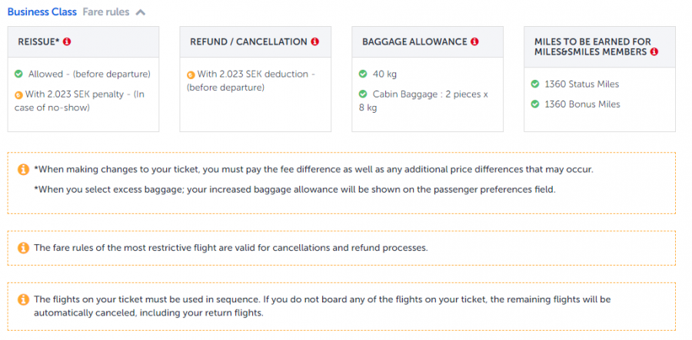This screenshot has width=692, height=340.
Task: Select the Business Class heading
Action: point(42,12)
